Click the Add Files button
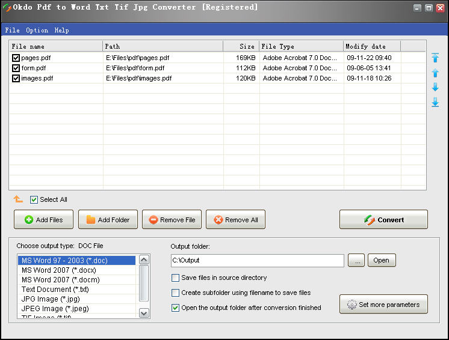449x340 pixels. tap(43, 220)
